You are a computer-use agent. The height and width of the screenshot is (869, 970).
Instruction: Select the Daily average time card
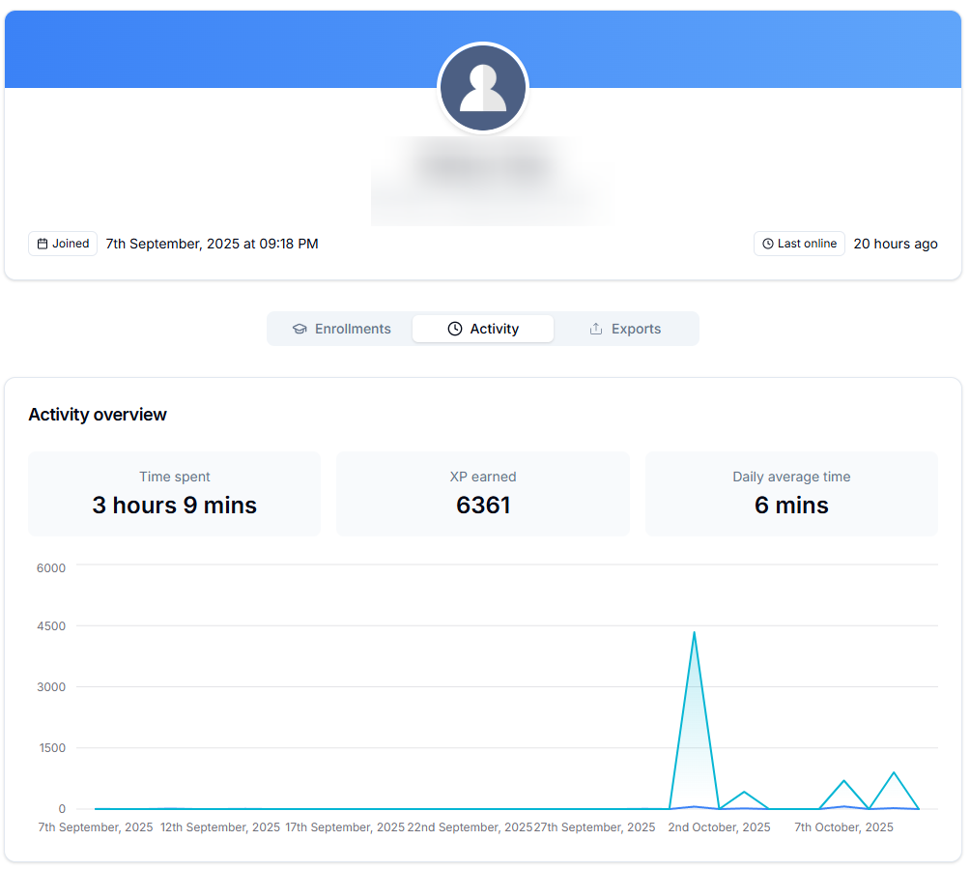tap(791, 493)
